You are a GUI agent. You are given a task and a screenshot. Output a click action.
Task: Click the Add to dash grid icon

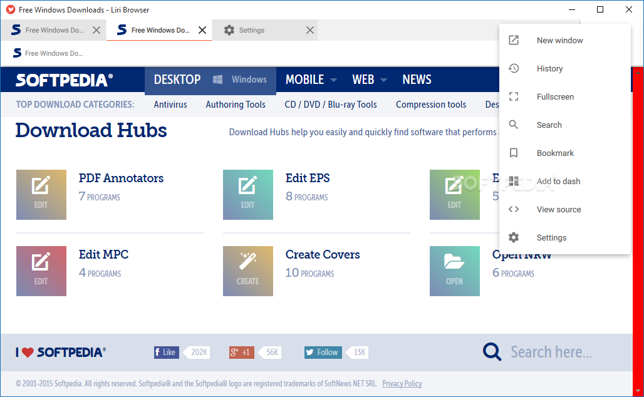pos(514,181)
